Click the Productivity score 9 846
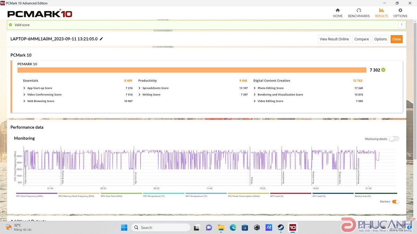The width and height of the screenshot is (417, 234). (x=243, y=81)
